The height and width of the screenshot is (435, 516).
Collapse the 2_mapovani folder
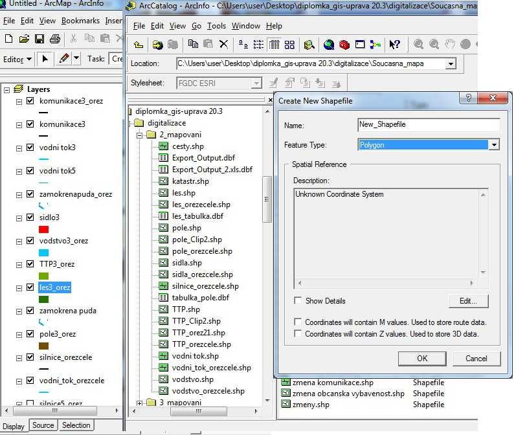coord(140,135)
